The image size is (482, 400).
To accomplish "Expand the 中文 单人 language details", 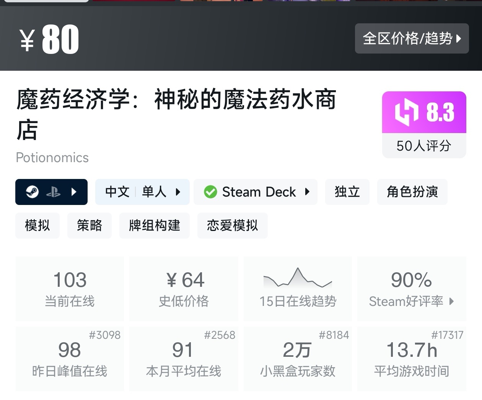I will [x=142, y=192].
